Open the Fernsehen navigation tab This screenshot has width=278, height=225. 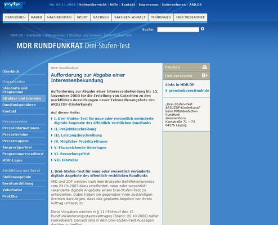pyautogui.click(x=15, y=17)
